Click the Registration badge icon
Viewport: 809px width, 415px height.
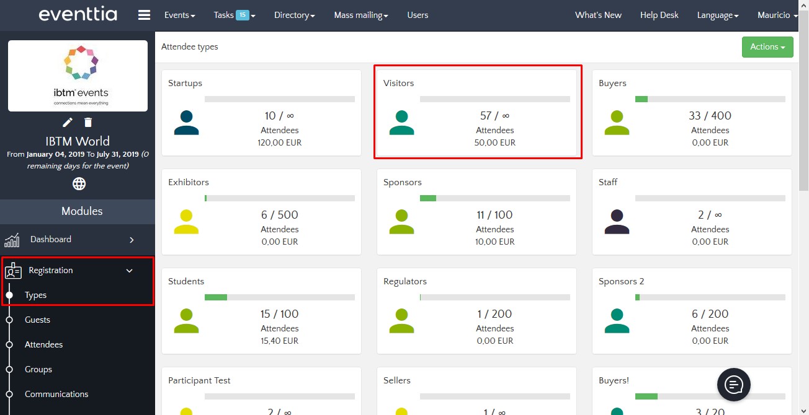point(13,271)
